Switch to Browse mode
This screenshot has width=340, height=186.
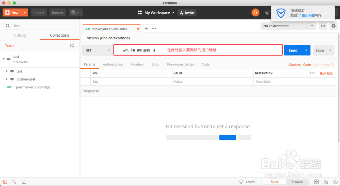[297, 182]
